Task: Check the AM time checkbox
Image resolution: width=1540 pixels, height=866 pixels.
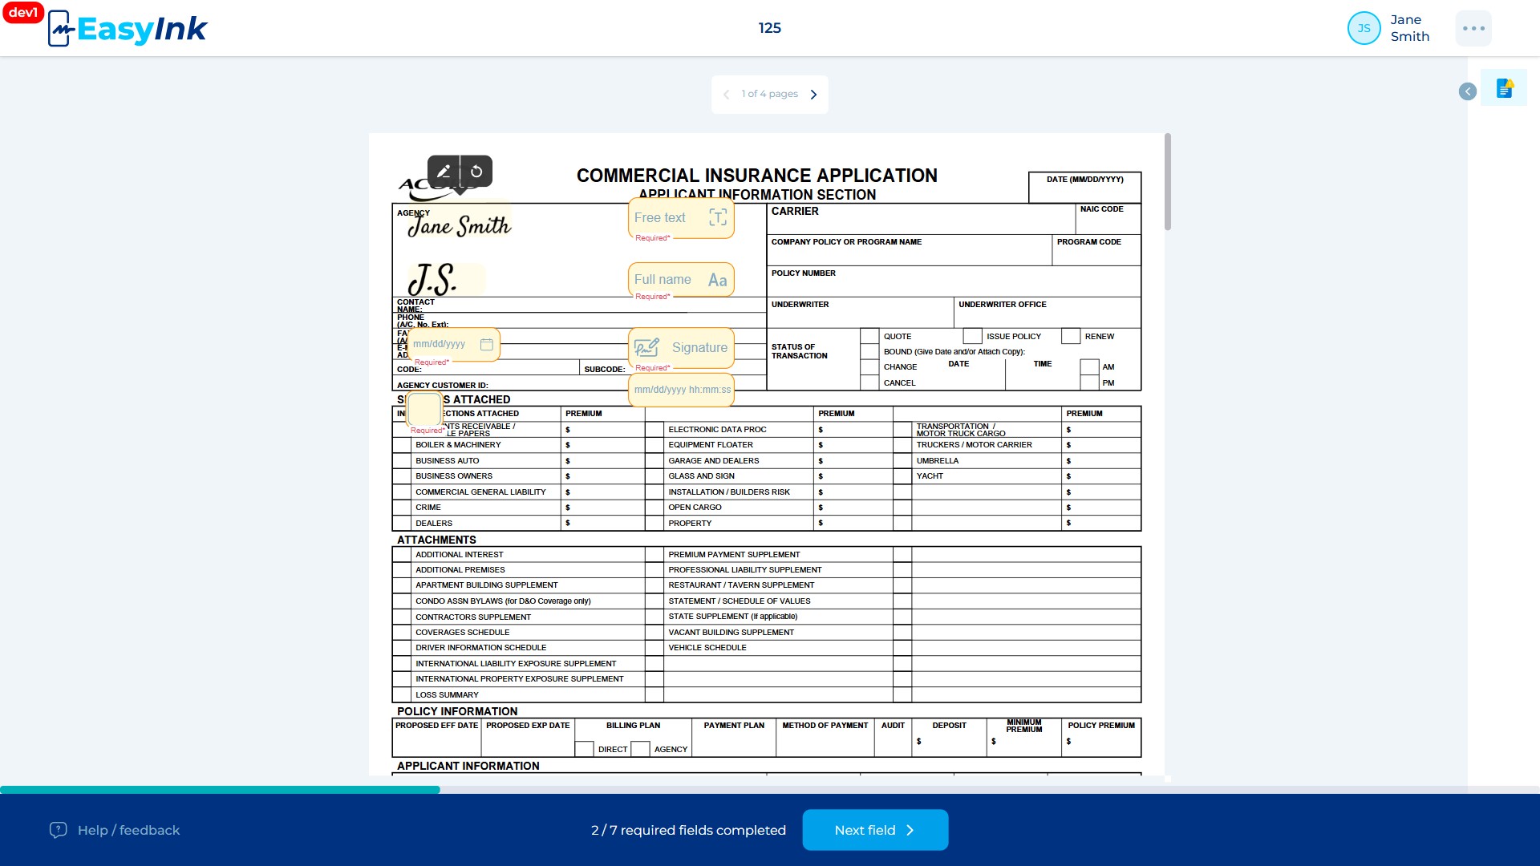Action: click(1089, 367)
